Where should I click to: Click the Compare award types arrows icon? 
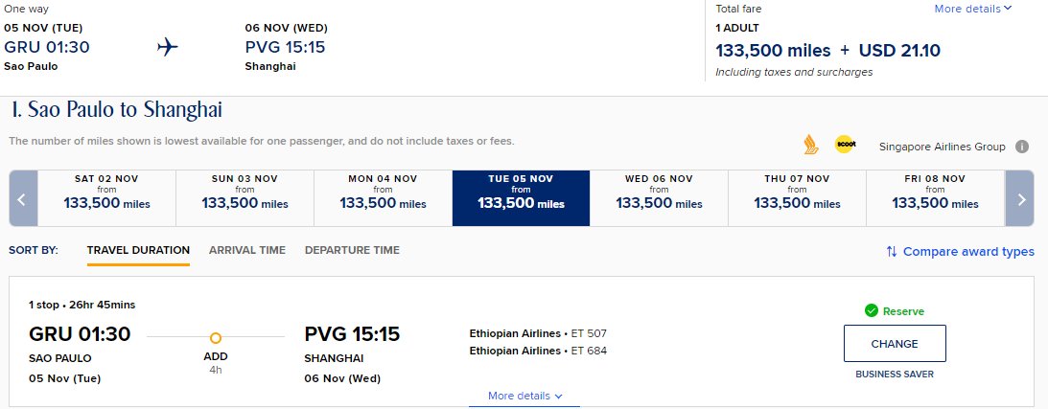(892, 252)
